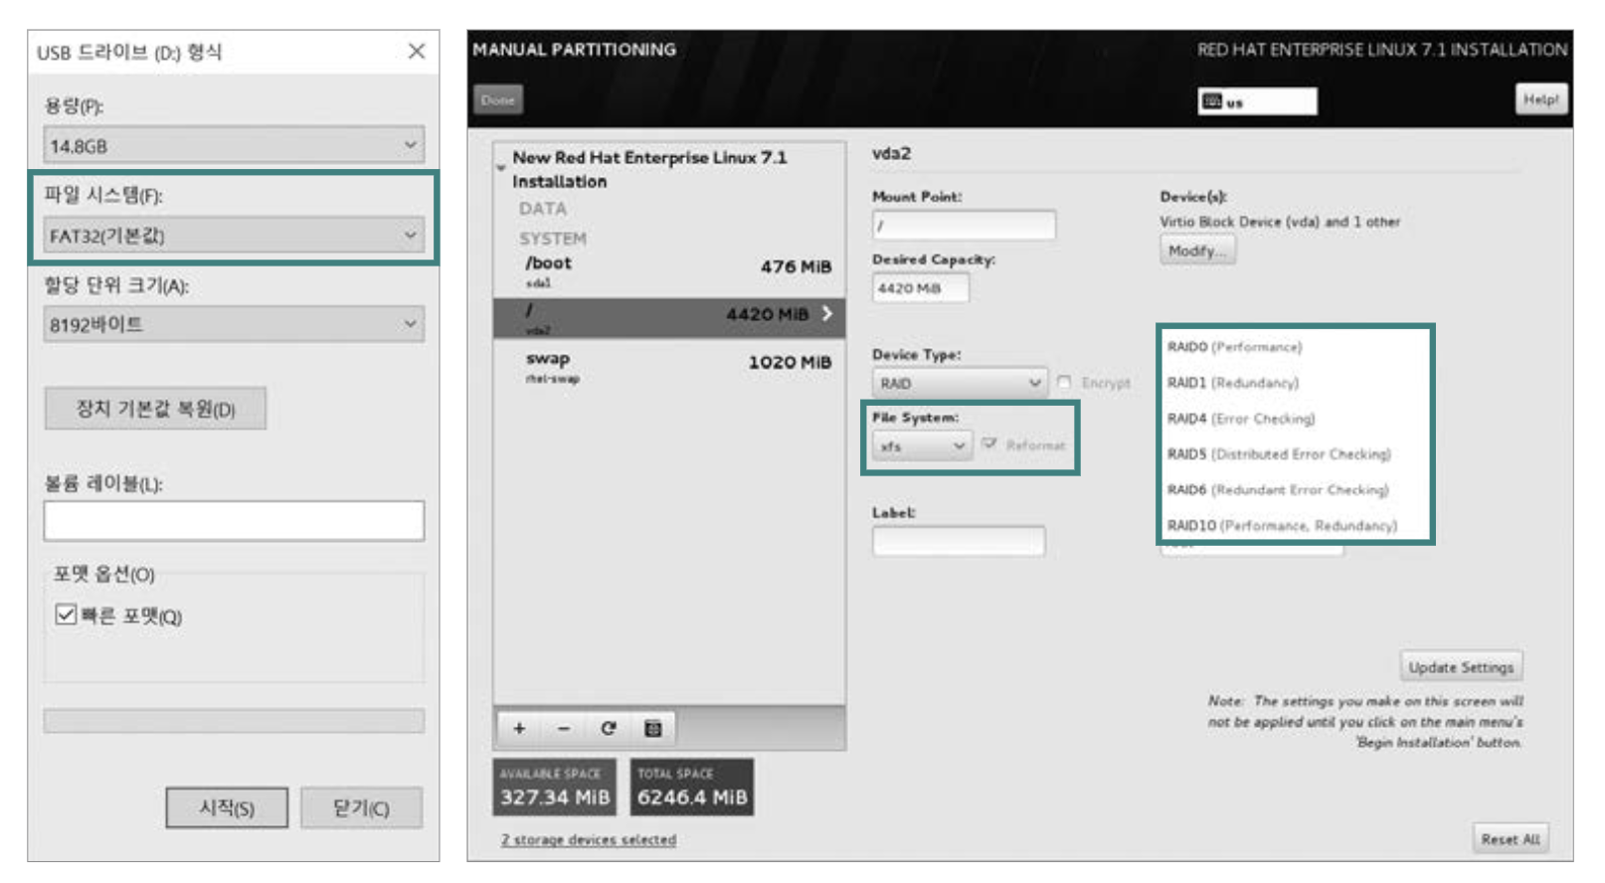1605x883 pixels.
Task: Reload storage configuration with refresh icon
Action: (x=608, y=729)
